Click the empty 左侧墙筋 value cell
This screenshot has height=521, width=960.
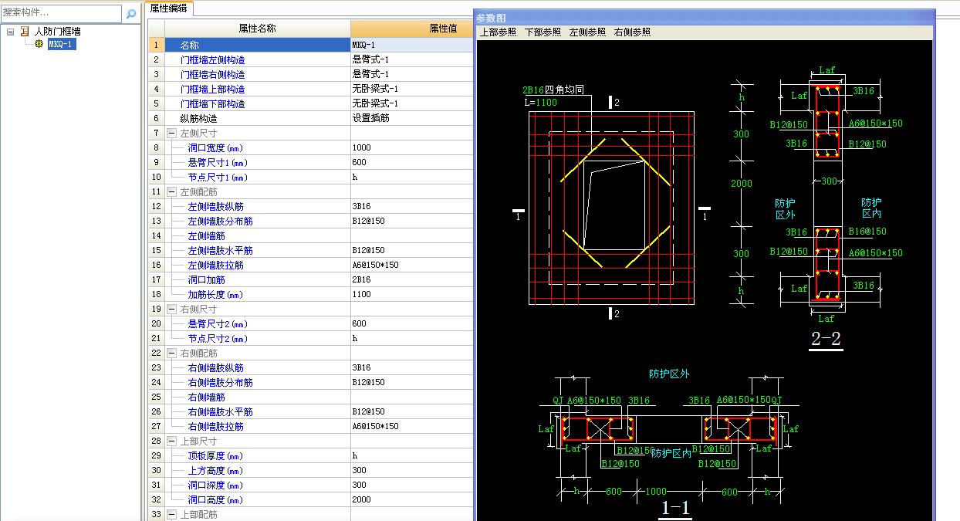412,236
